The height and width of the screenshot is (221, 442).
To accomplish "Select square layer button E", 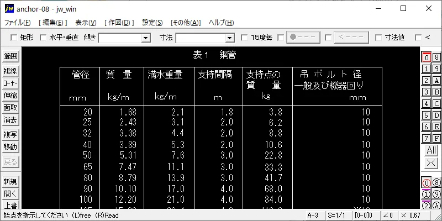I will point(436,127).
